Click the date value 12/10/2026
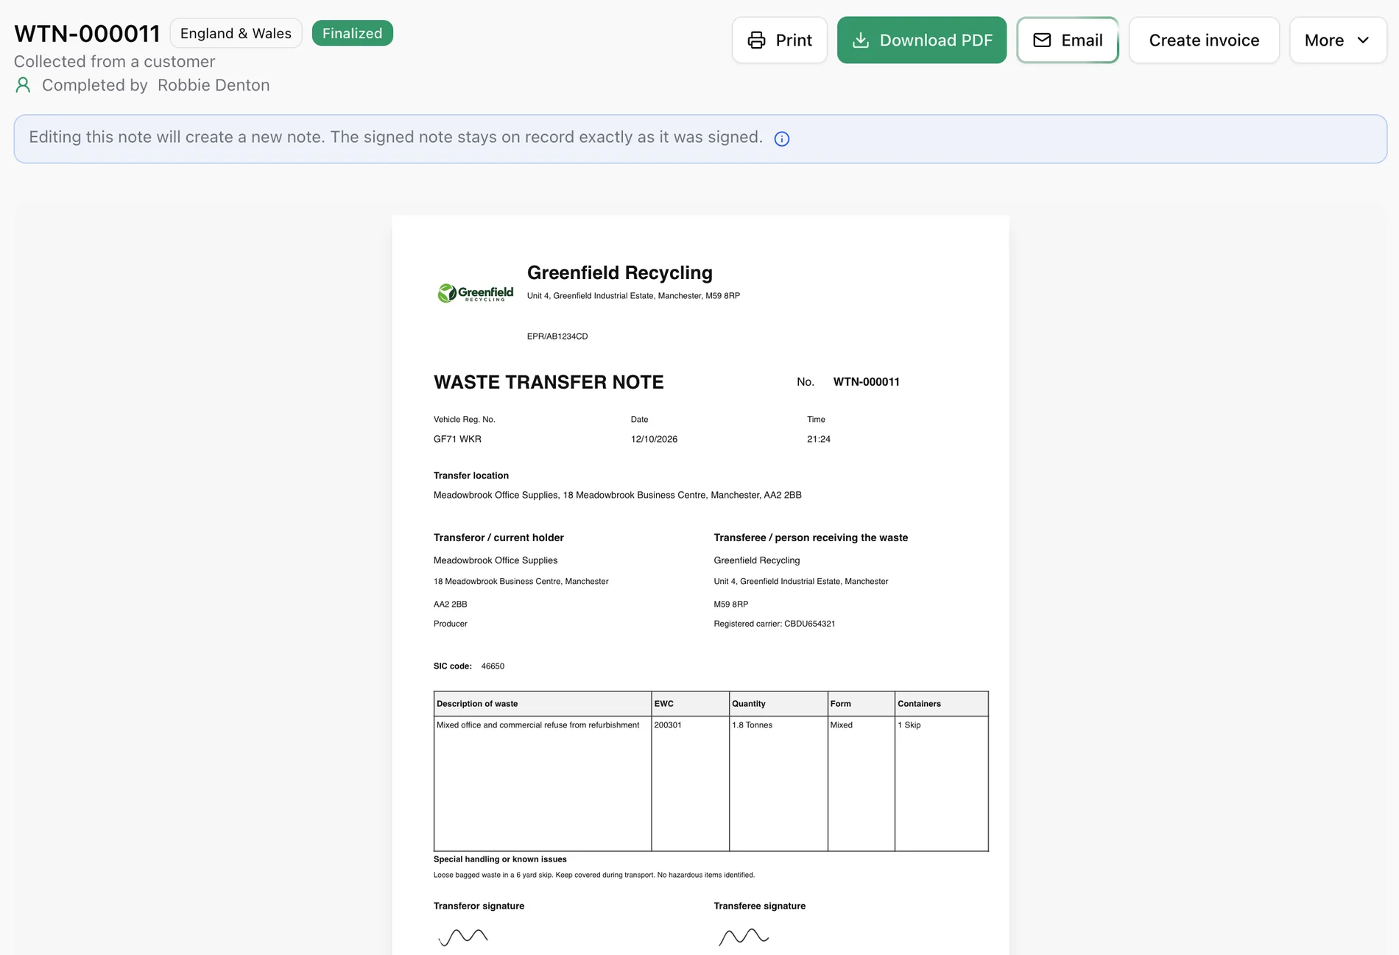Viewport: 1399px width, 955px height. click(654, 439)
